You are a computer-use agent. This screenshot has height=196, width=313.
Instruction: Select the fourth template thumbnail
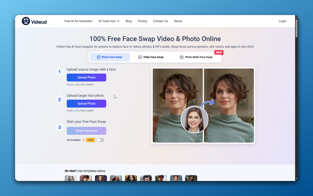click(116, 178)
